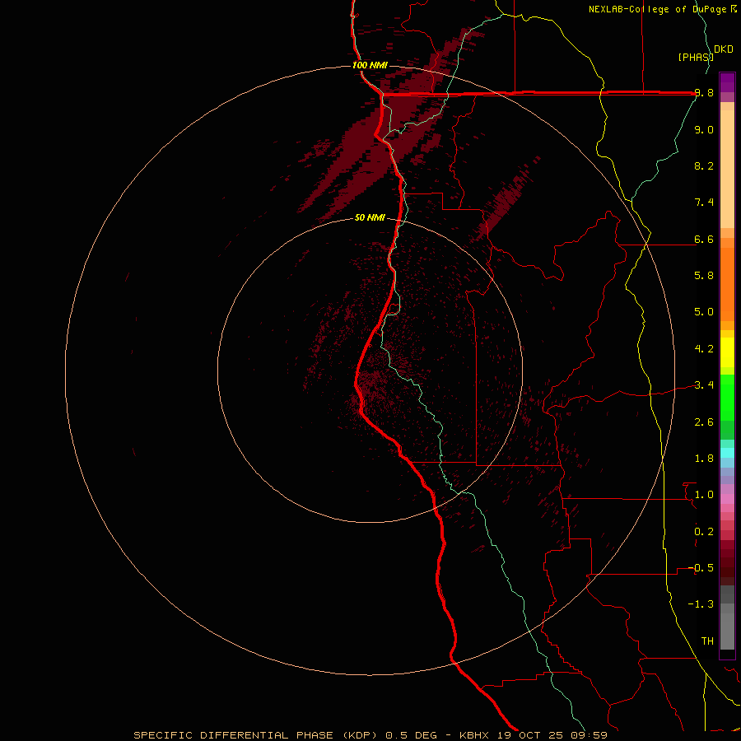741x741 pixels.
Task: Click the 7.4 value on the scale
Action: 704,203
